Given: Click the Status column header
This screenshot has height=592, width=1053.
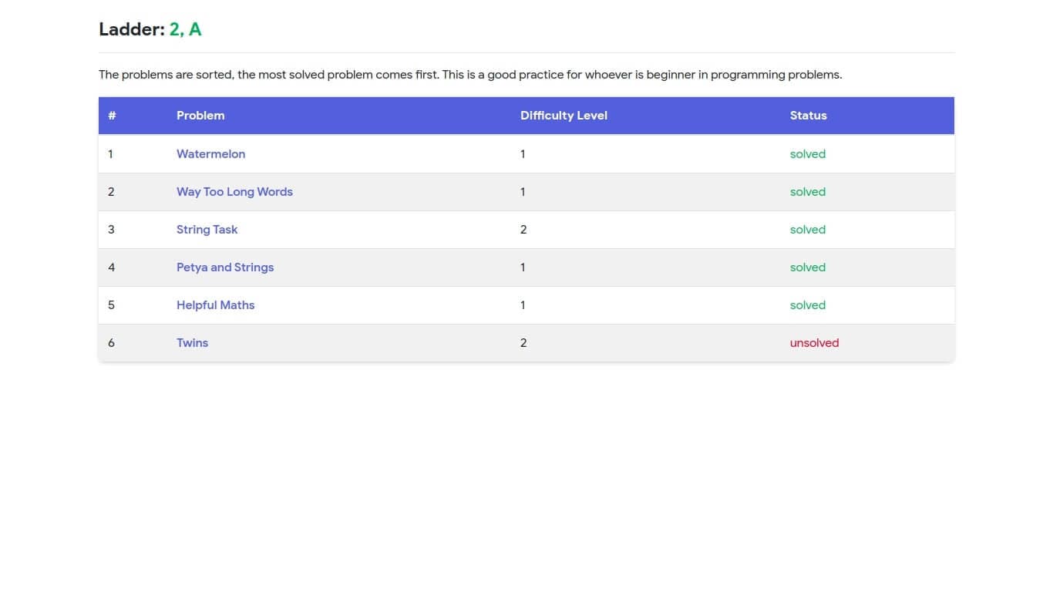Looking at the screenshot, I should (x=808, y=116).
